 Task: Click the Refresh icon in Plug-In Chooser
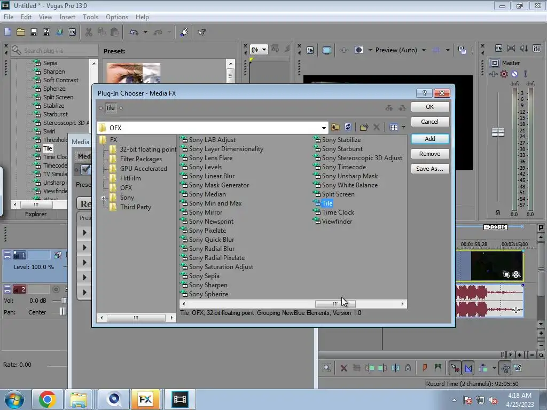tap(348, 127)
